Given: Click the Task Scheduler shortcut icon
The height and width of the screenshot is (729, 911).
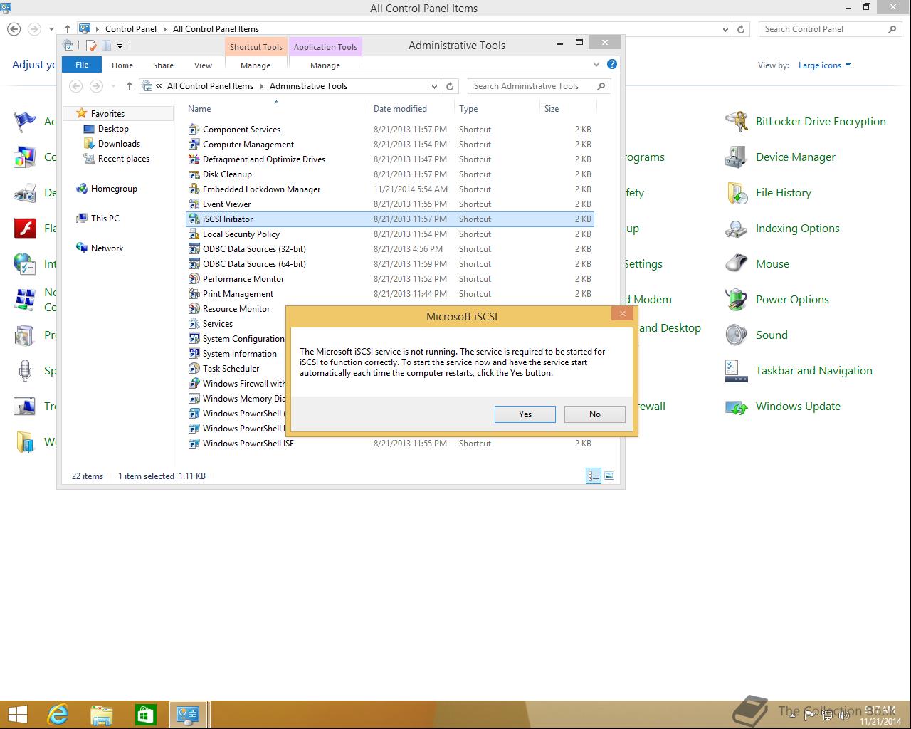Looking at the screenshot, I should pos(194,369).
